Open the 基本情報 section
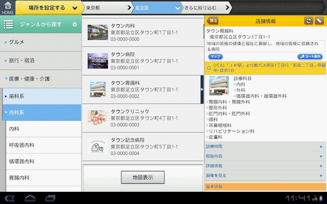Viewport: 327px width, 204px height. pyautogui.click(x=265, y=187)
